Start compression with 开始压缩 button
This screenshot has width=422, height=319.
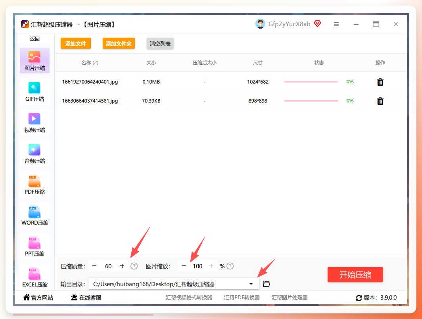point(355,275)
